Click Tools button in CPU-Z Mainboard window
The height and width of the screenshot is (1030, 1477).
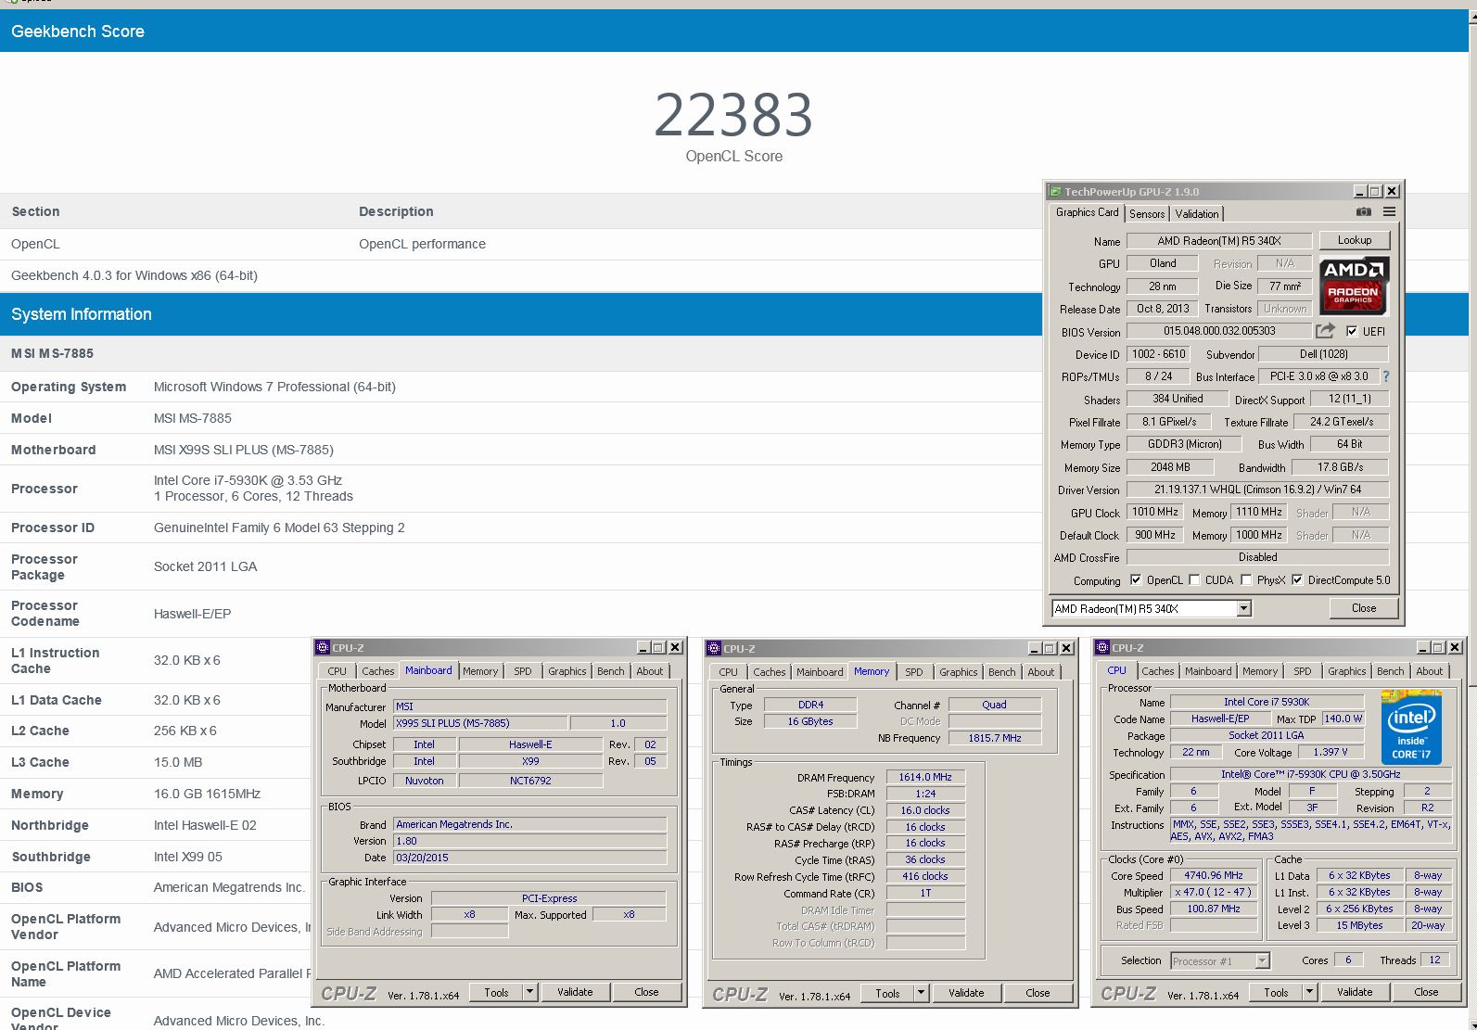[x=496, y=992]
